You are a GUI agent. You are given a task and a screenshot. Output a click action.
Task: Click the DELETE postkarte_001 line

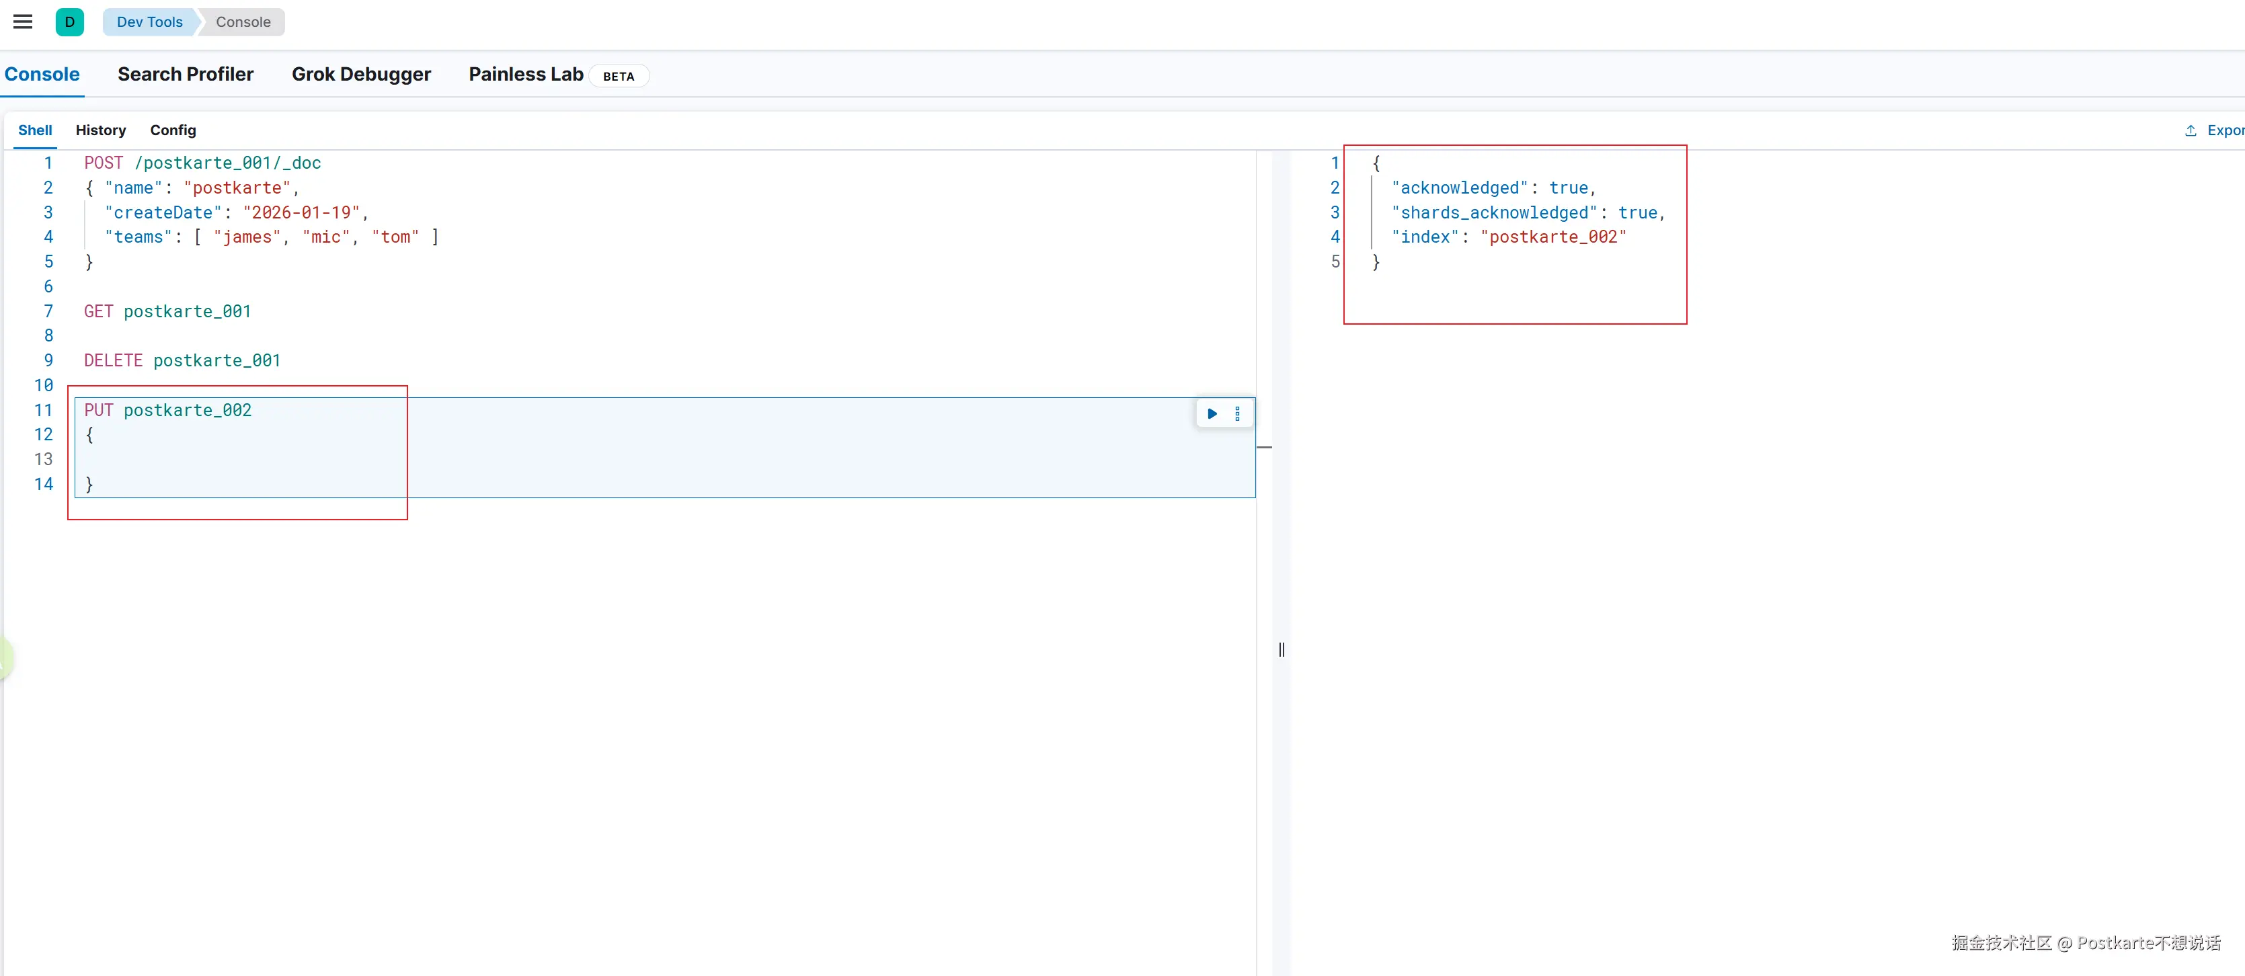click(182, 361)
